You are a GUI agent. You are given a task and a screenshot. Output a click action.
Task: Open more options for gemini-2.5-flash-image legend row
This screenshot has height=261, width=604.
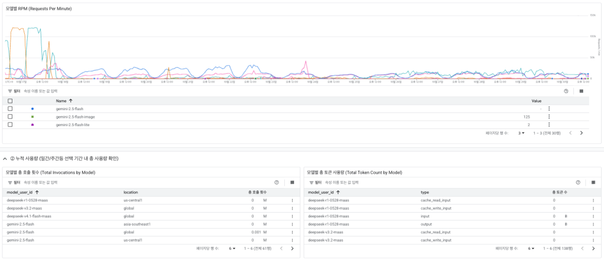pyautogui.click(x=549, y=117)
